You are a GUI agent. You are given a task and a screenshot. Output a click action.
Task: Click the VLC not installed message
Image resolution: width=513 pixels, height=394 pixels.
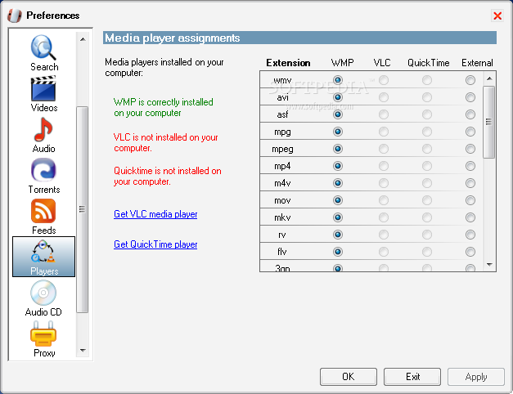[x=165, y=142]
